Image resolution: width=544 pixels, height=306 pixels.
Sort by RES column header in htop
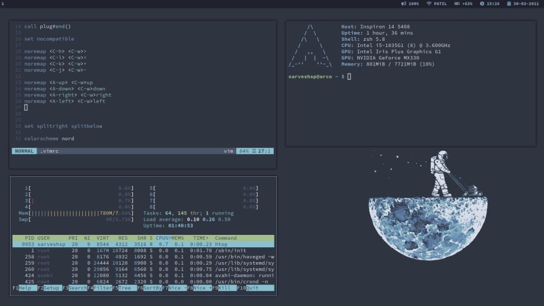(x=123, y=238)
